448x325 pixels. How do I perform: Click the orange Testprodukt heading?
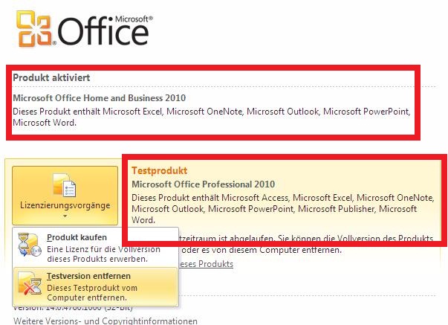[x=160, y=170]
